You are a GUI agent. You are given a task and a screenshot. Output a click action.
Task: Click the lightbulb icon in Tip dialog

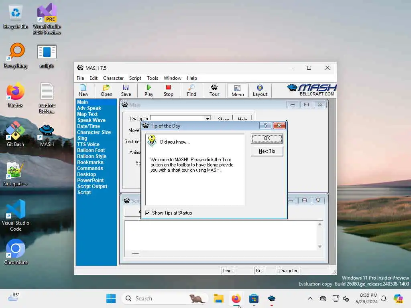(x=152, y=141)
